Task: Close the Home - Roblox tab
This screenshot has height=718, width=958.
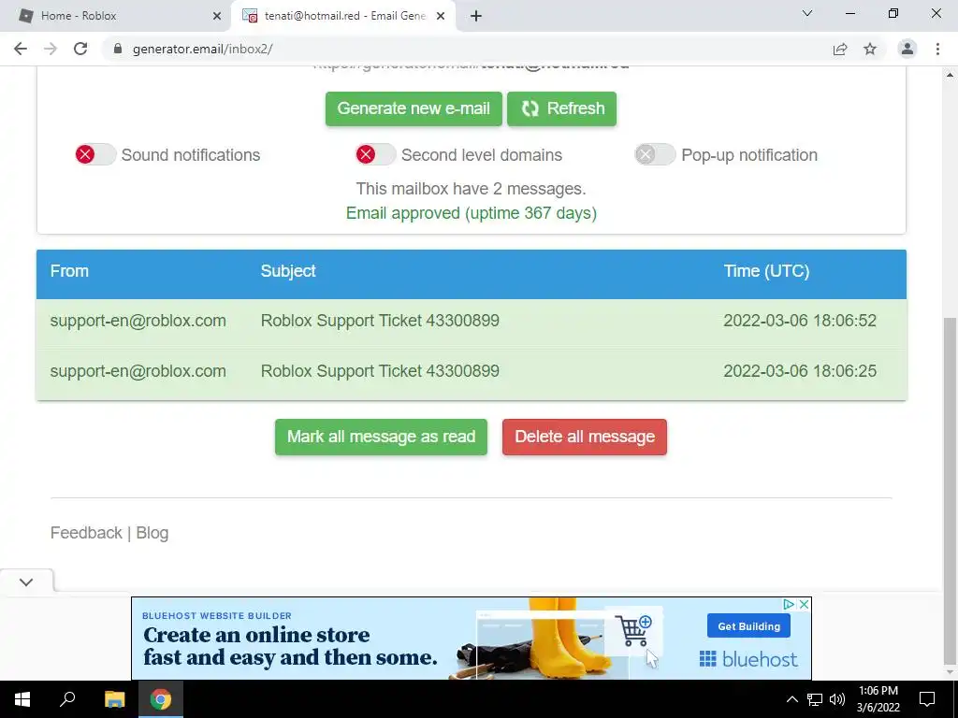Action: pos(216,16)
